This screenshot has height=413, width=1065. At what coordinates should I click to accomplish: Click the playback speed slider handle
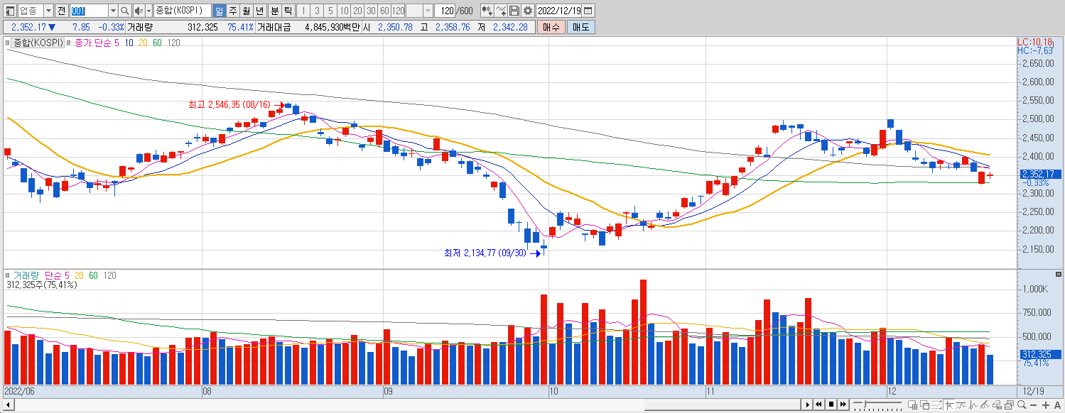click(x=865, y=404)
